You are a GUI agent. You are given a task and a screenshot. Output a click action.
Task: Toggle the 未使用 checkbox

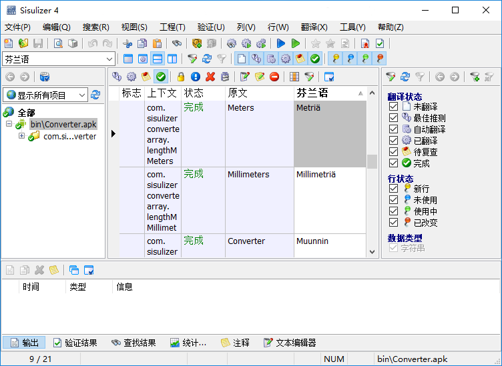coord(393,200)
